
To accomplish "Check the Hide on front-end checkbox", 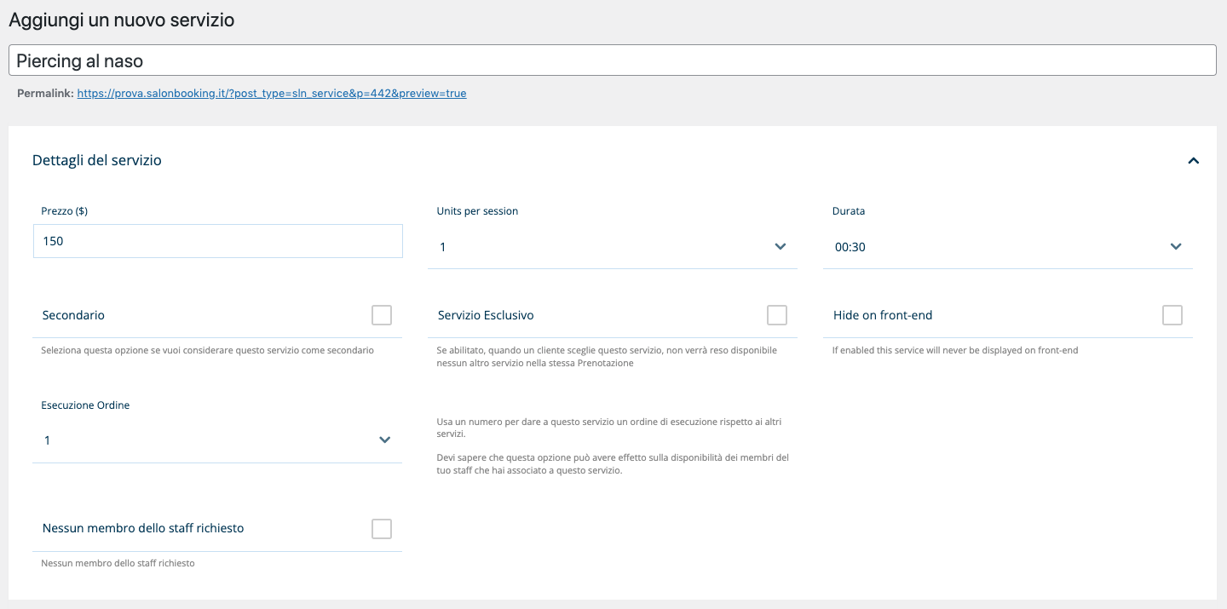I will (x=1172, y=315).
